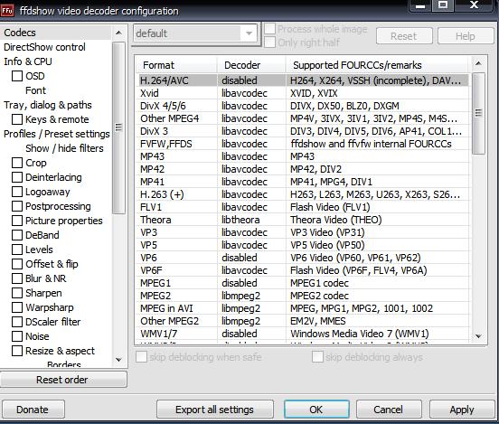Enable the Warpsharp checkbox

coord(17,307)
